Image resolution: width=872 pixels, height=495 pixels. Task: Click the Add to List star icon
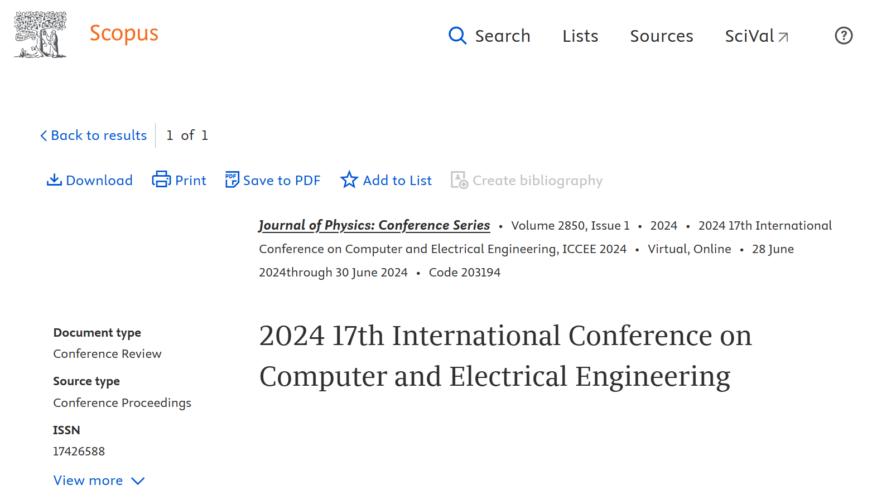(x=349, y=180)
